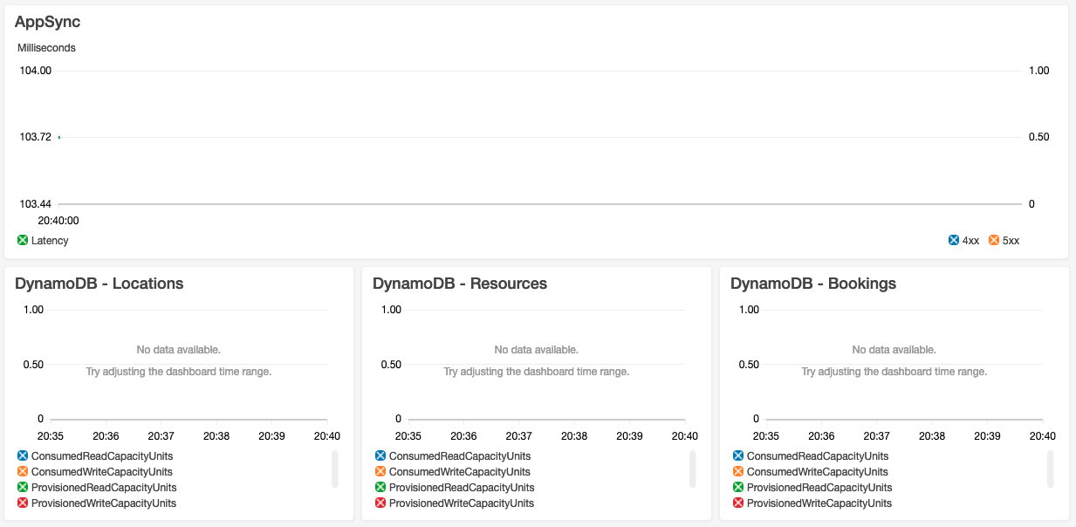
Task: Toggle ConsumedWriteCapacityUnits checkbox in Resources widget
Action: click(380, 471)
